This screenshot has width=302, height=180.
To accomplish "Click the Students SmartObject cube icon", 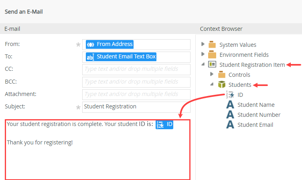I will point(221,85).
